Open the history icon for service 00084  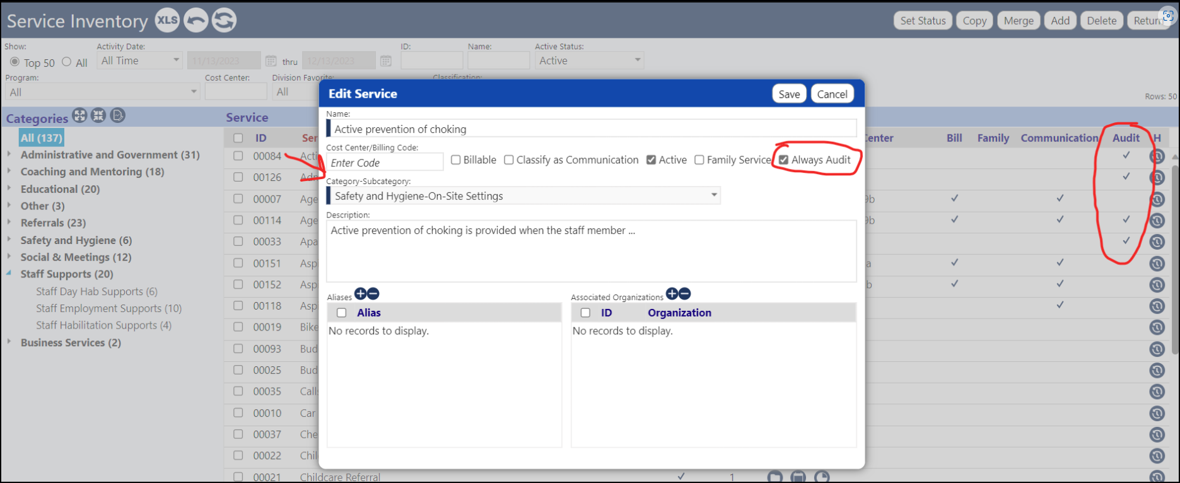(1157, 156)
